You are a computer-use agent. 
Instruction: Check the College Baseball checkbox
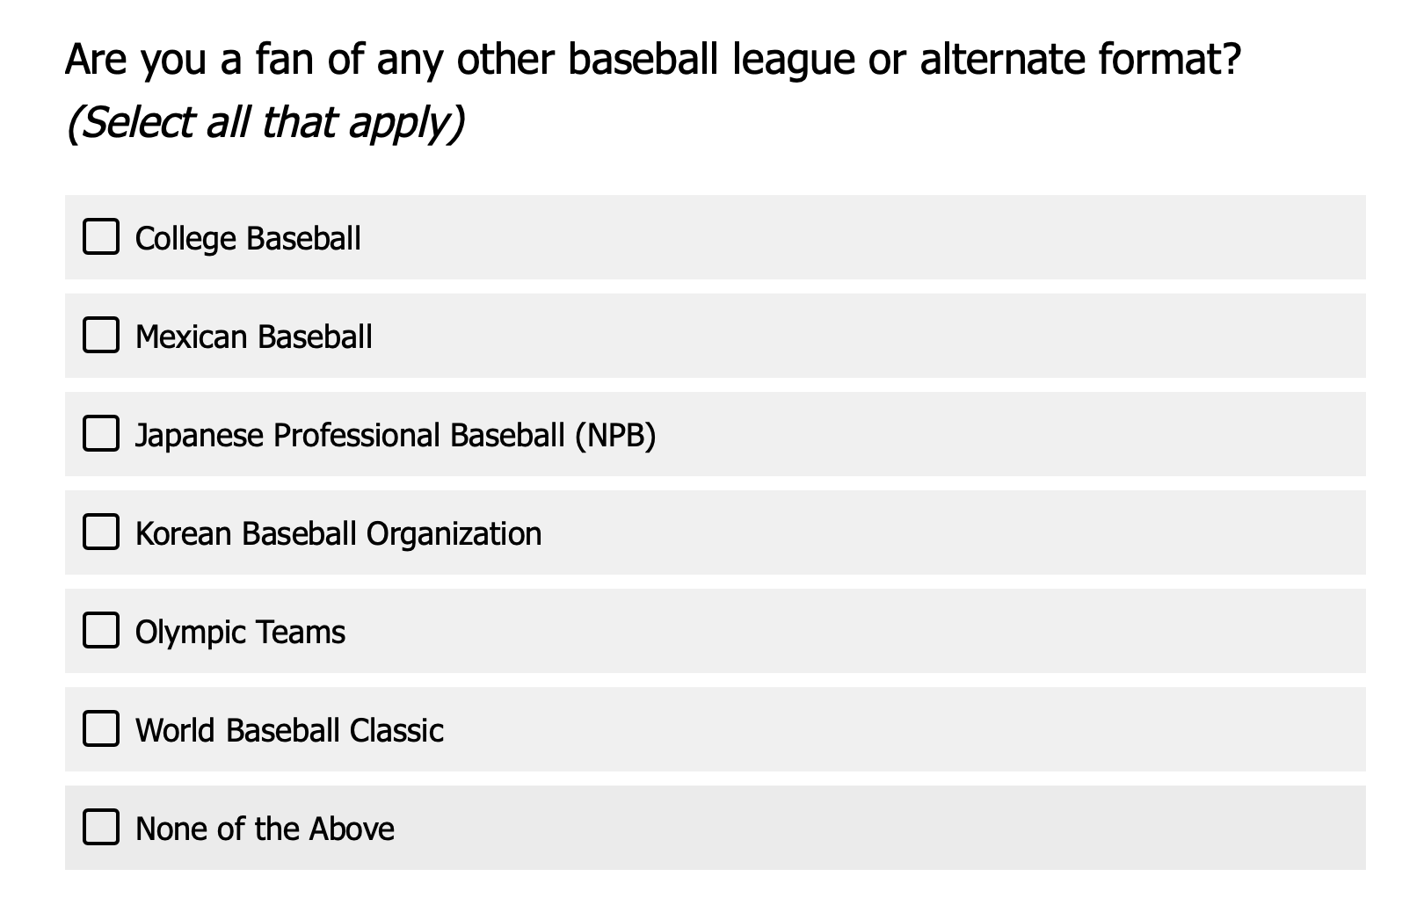point(99,235)
